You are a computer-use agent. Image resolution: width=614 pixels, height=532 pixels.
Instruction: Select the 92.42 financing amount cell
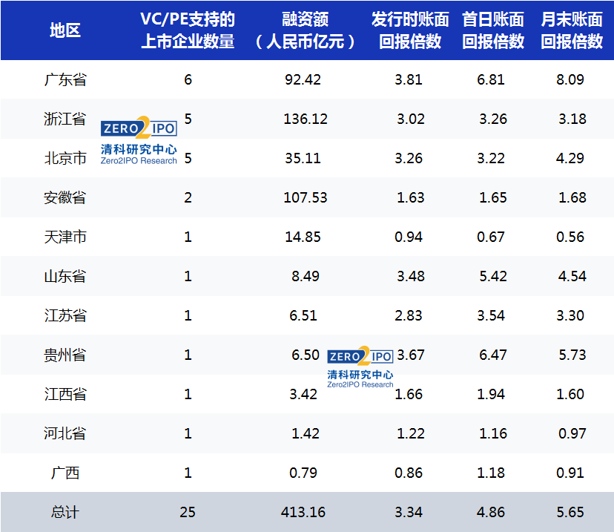(x=303, y=79)
